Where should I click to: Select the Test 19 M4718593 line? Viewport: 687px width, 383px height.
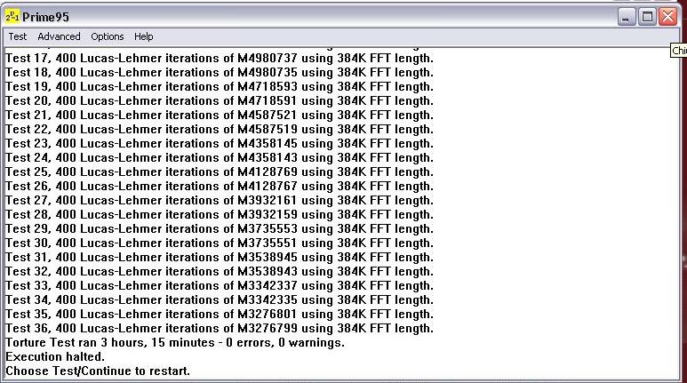(219, 86)
